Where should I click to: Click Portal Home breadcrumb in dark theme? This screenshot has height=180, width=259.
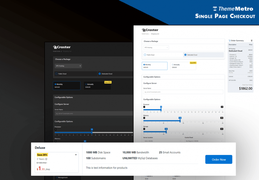tap(57, 51)
